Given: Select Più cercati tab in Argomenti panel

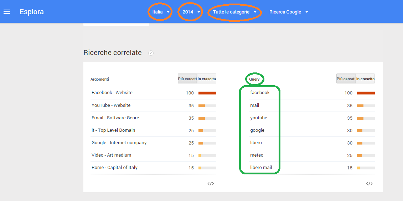Looking at the screenshot, I should coord(187,79).
